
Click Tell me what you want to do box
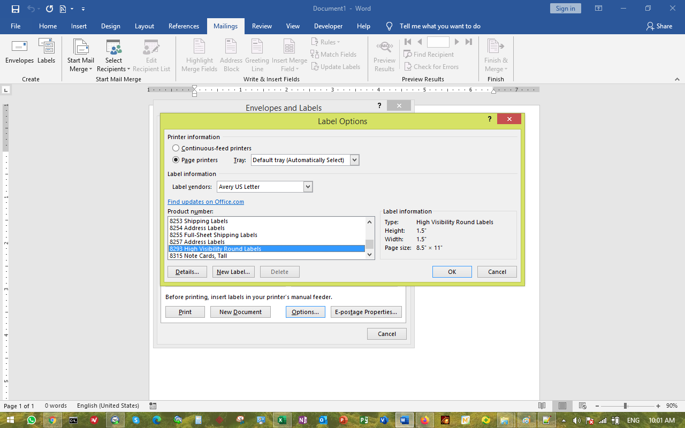(440, 26)
